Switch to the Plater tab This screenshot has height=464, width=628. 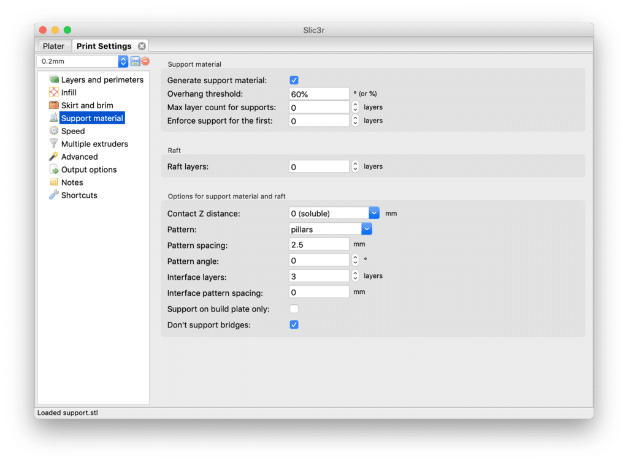pyautogui.click(x=54, y=46)
